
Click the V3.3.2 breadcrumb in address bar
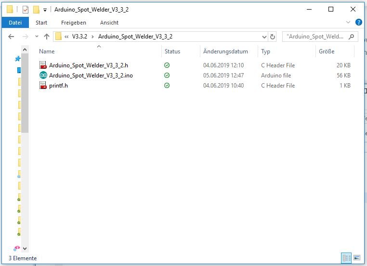(x=79, y=37)
